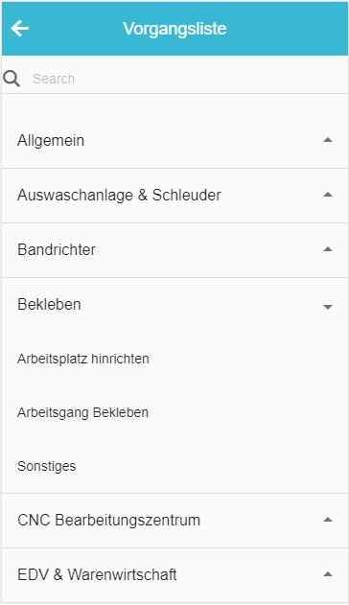This screenshot has width=349, height=605.
Task: Open the Auswaschanlage & Schleuder category label
Action: point(119,196)
